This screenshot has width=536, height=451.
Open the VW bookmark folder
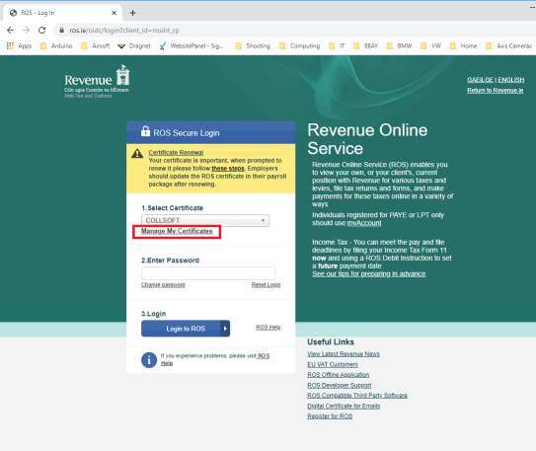click(x=430, y=45)
